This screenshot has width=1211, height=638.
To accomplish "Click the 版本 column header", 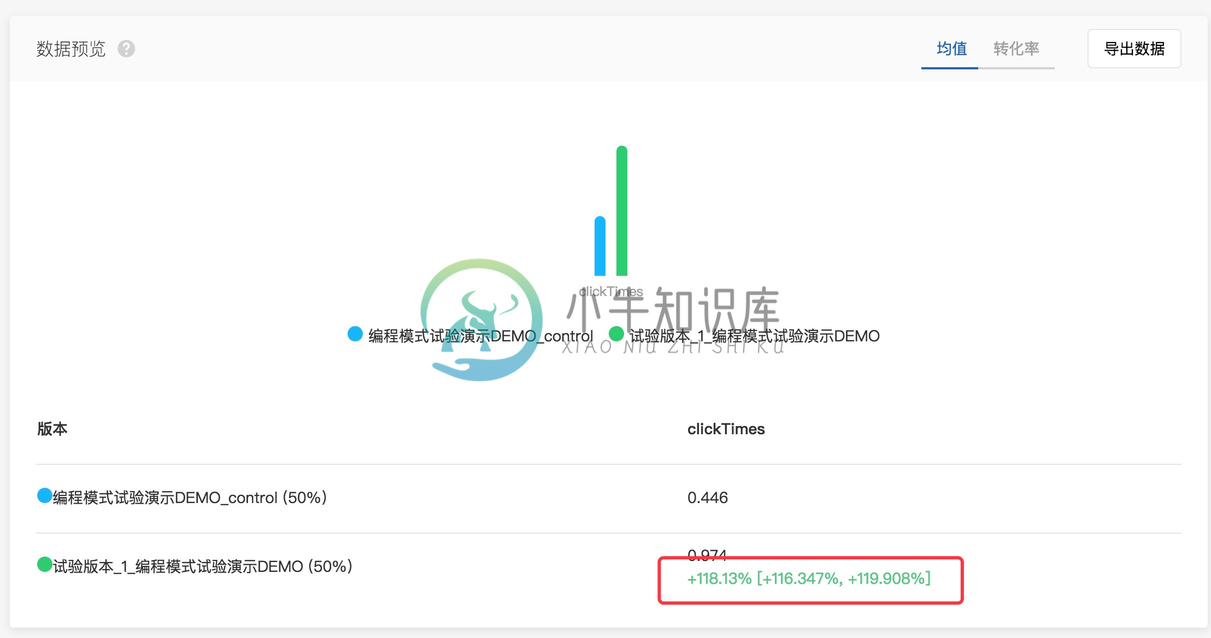I will point(52,429).
